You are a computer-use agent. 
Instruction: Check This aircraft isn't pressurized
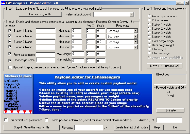pyautogui.click(x=6, y=120)
